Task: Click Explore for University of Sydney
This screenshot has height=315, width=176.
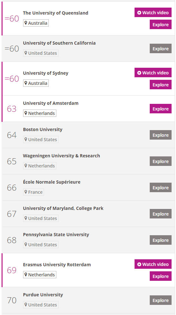Action: coord(160,85)
